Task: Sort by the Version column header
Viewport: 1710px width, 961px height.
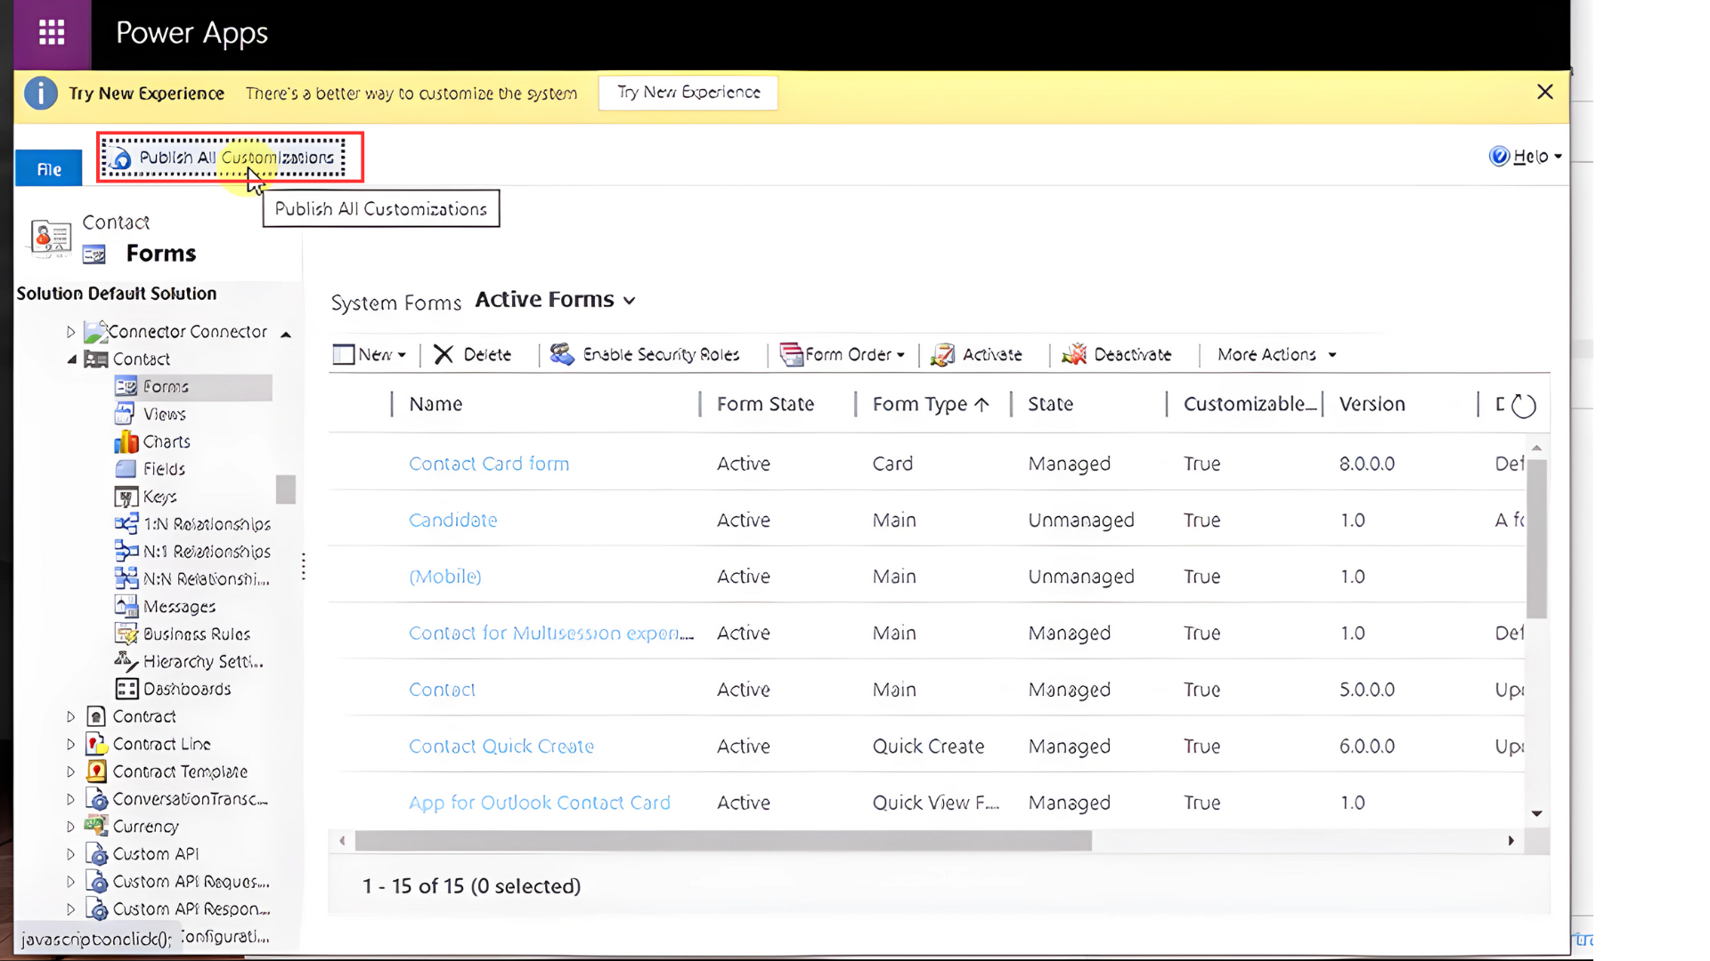Action: (1372, 404)
